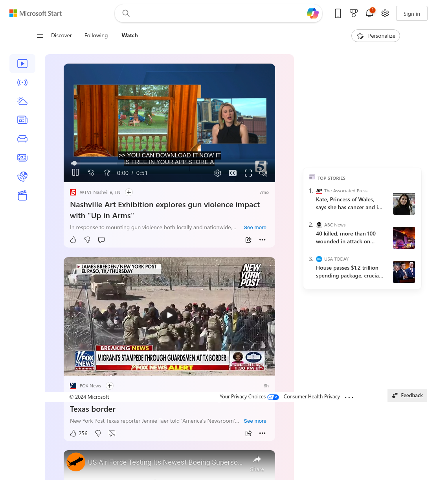Skip forward 10 seconds in video
Viewport: 437px width, 480px height.
click(x=107, y=173)
